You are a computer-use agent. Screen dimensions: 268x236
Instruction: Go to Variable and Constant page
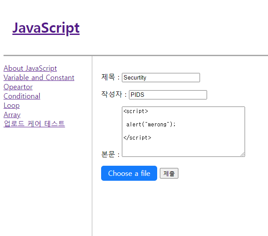pos(39,77)
